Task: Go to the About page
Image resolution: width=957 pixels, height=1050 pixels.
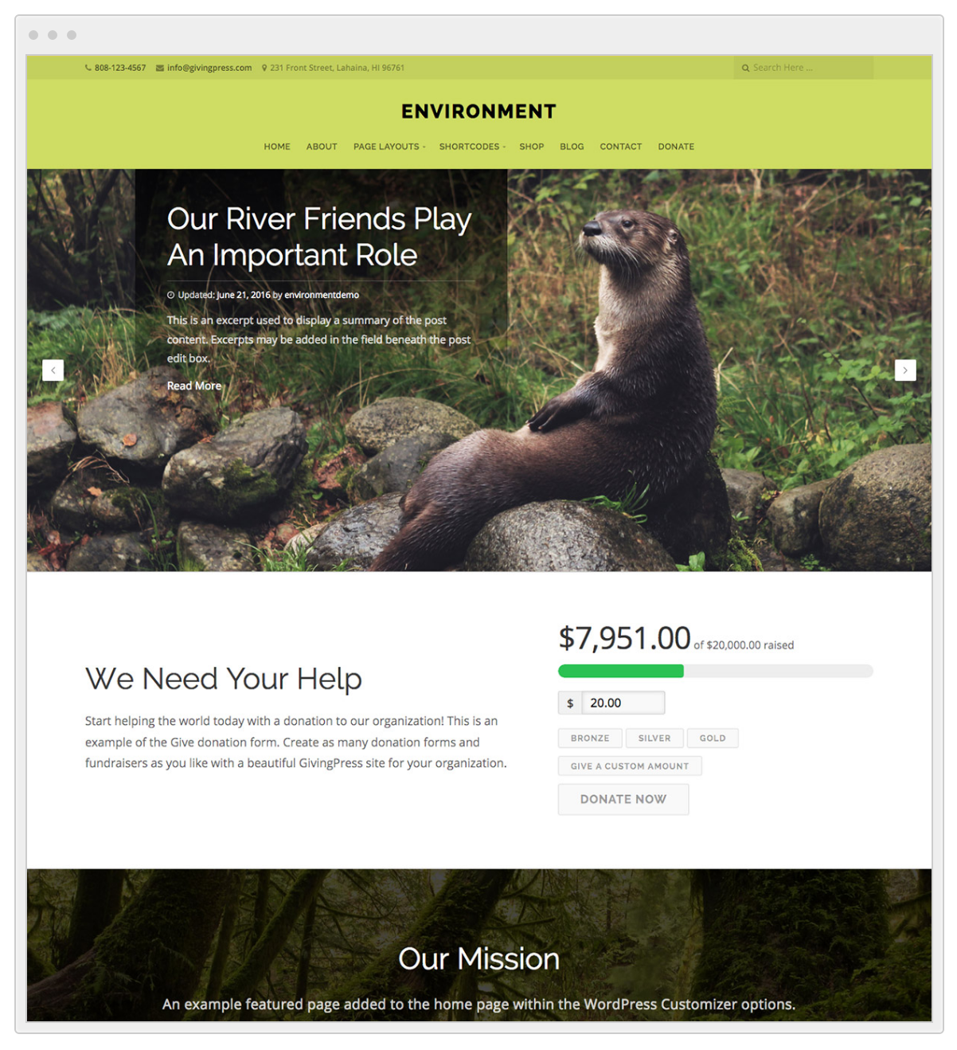Action: coord(322,147)
